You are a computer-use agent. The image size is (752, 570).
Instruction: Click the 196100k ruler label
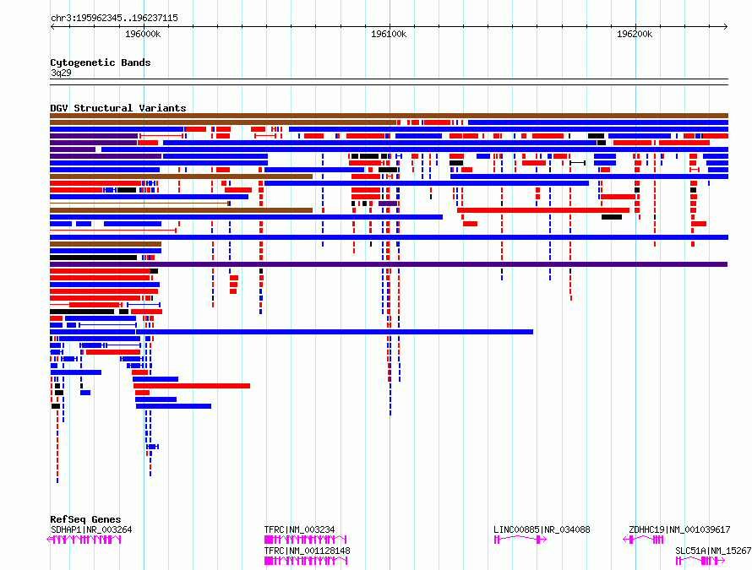pyautogui.click(x=389, y=34)
